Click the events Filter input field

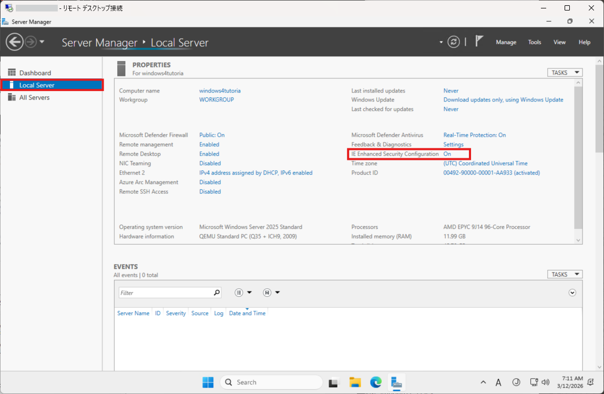click(x=165, y=292)
